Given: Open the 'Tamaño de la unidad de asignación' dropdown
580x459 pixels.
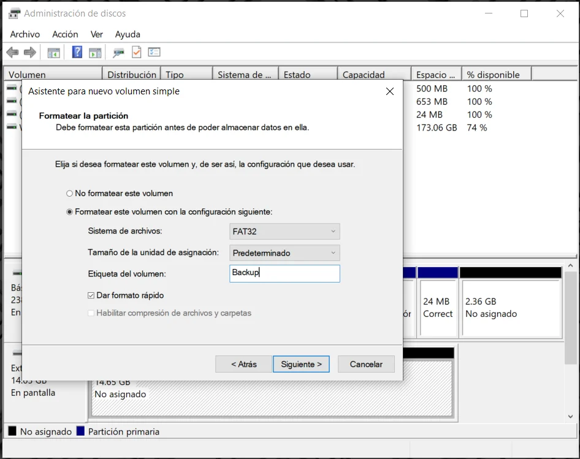Looking at the screenshot, I should click(x=284, y=253).
